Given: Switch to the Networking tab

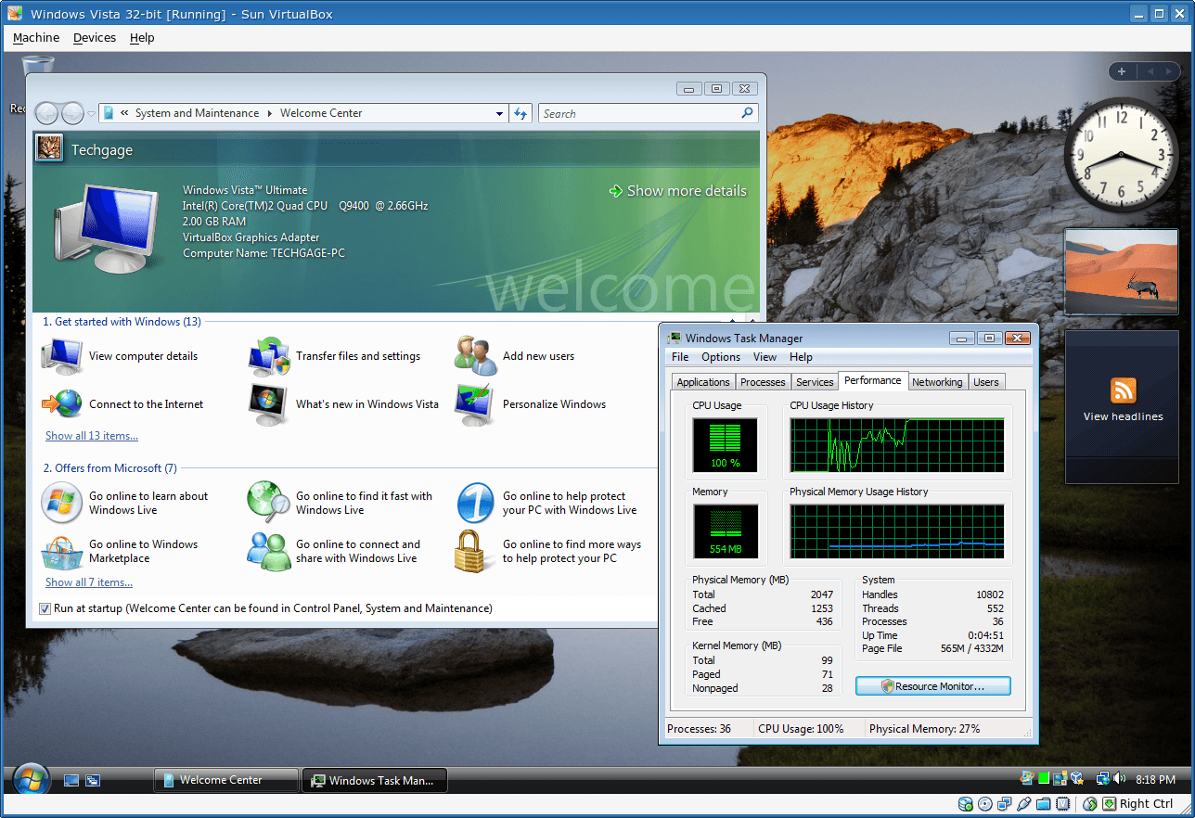Looking at the screenshot, I should (x=937, y=382).
